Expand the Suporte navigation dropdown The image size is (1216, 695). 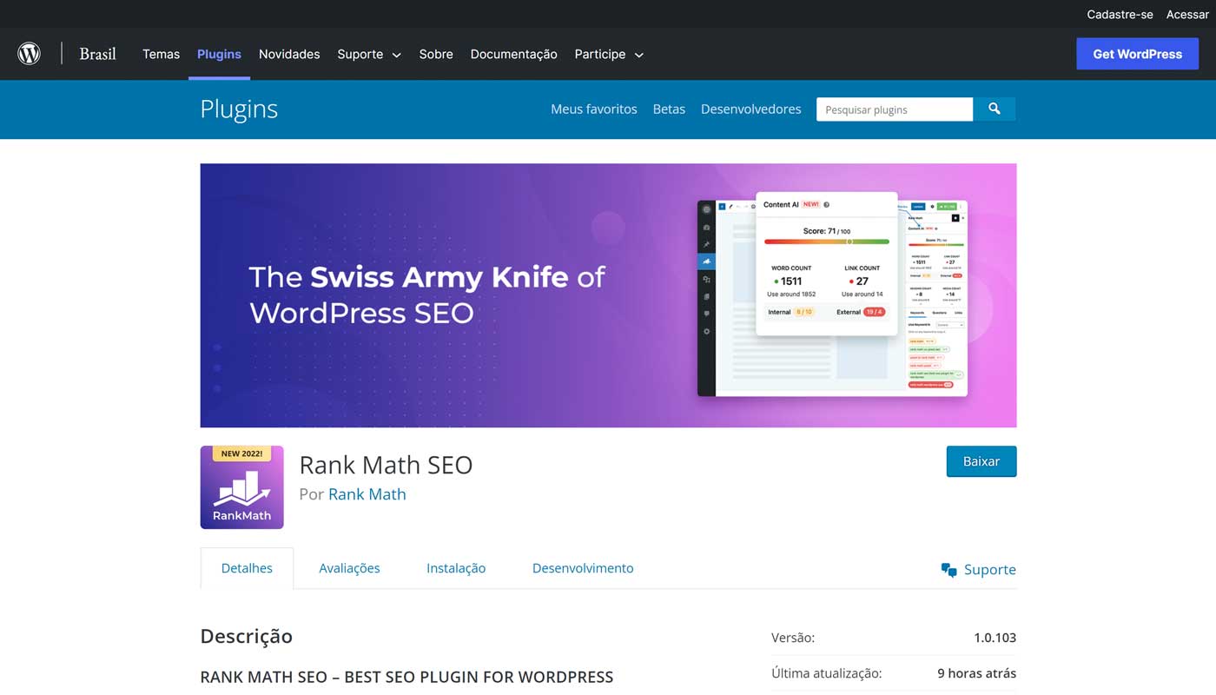point(368,54)
